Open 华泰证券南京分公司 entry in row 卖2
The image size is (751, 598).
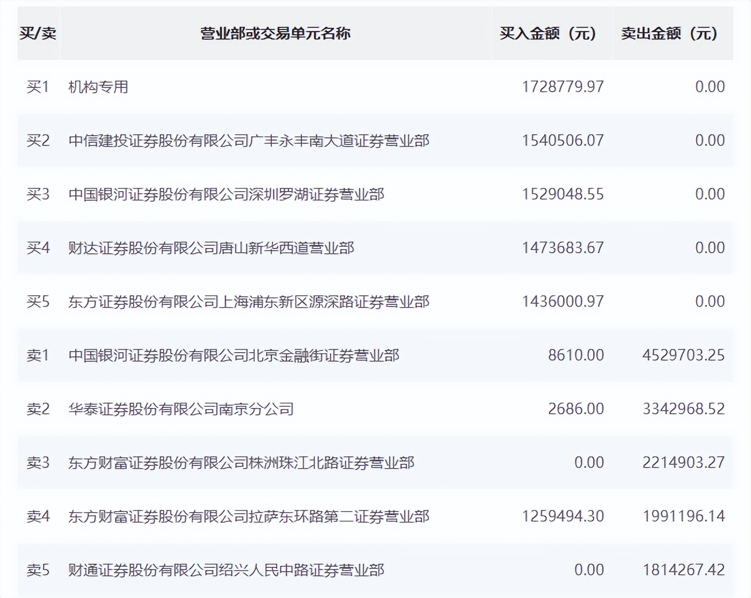tap(181, 409)
